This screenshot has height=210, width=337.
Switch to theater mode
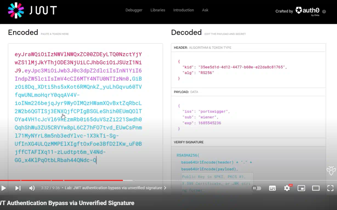[x=316, y=188]
